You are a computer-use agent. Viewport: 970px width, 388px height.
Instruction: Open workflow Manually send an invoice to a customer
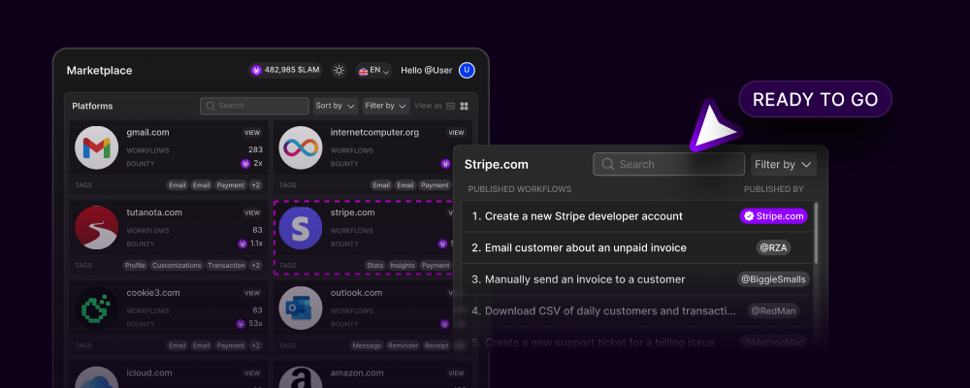[637, 279]
